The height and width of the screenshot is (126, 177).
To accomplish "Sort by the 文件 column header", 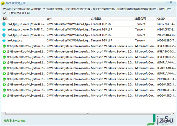I will pyautogui.click(x=68, y=19).
